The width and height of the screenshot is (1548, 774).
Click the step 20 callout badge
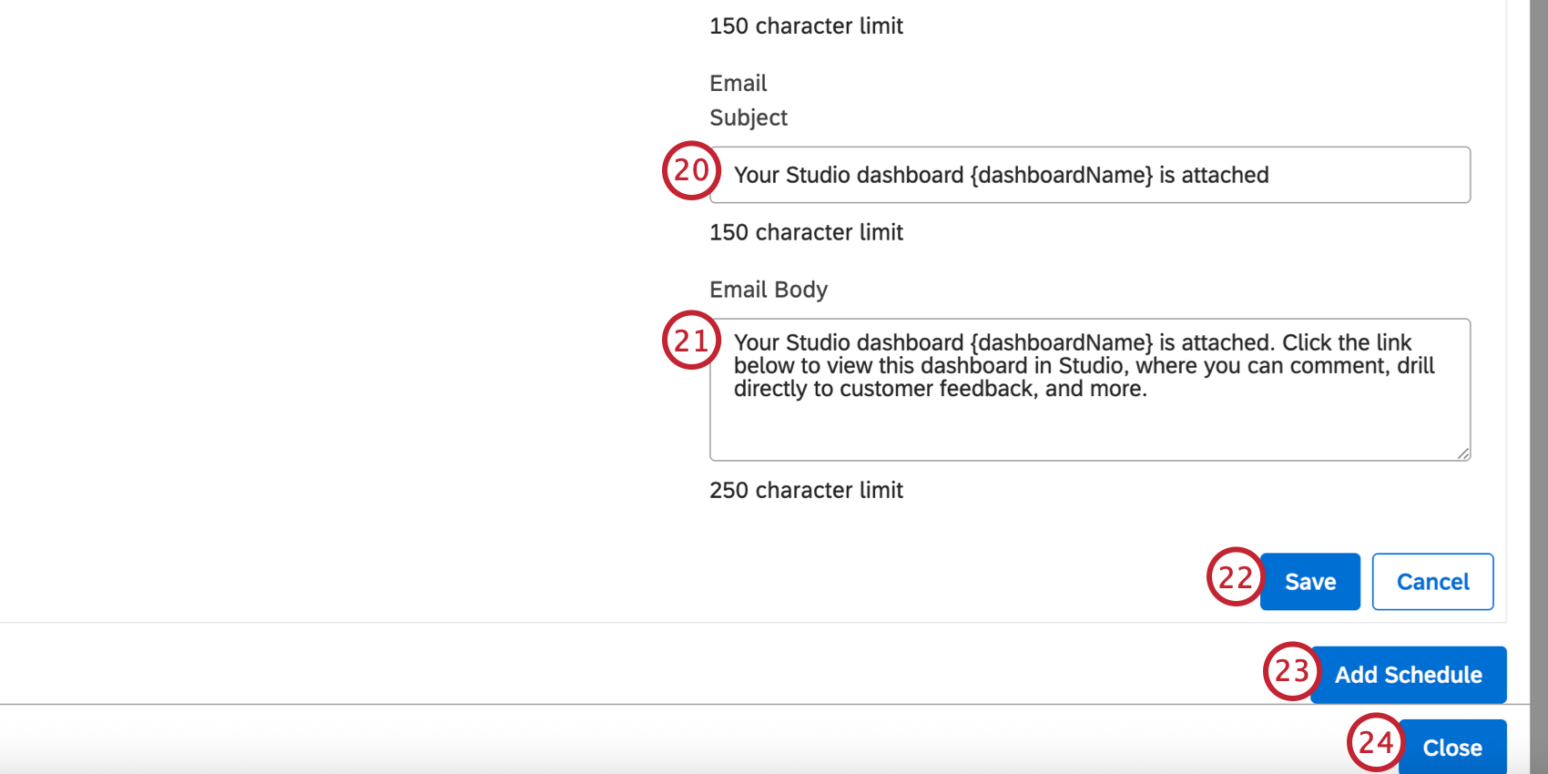[x=691, y=170]
